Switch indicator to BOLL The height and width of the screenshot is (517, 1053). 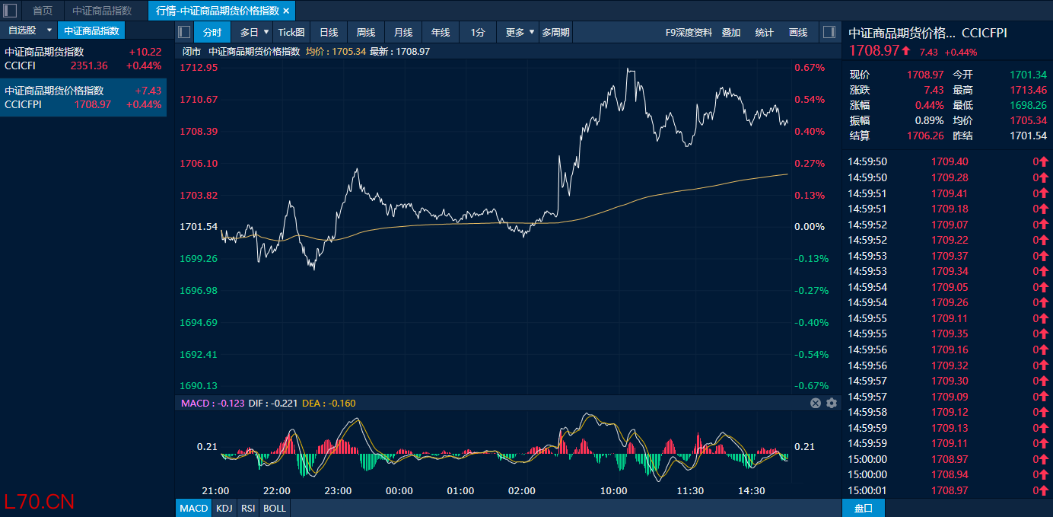[275, 508]
